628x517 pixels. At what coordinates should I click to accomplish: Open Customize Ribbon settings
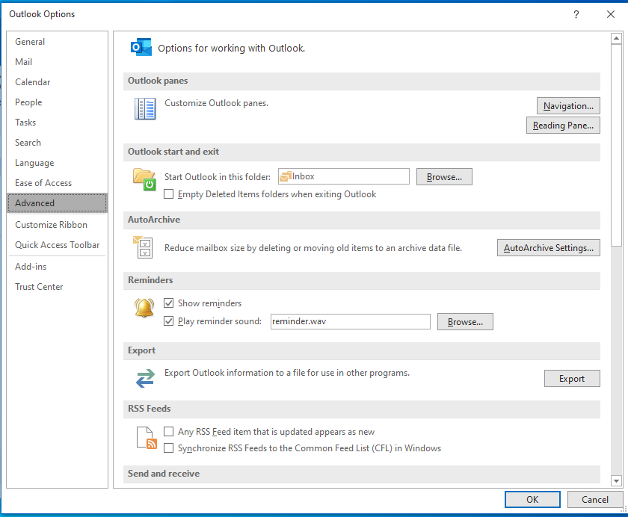[x=57, y=224]
